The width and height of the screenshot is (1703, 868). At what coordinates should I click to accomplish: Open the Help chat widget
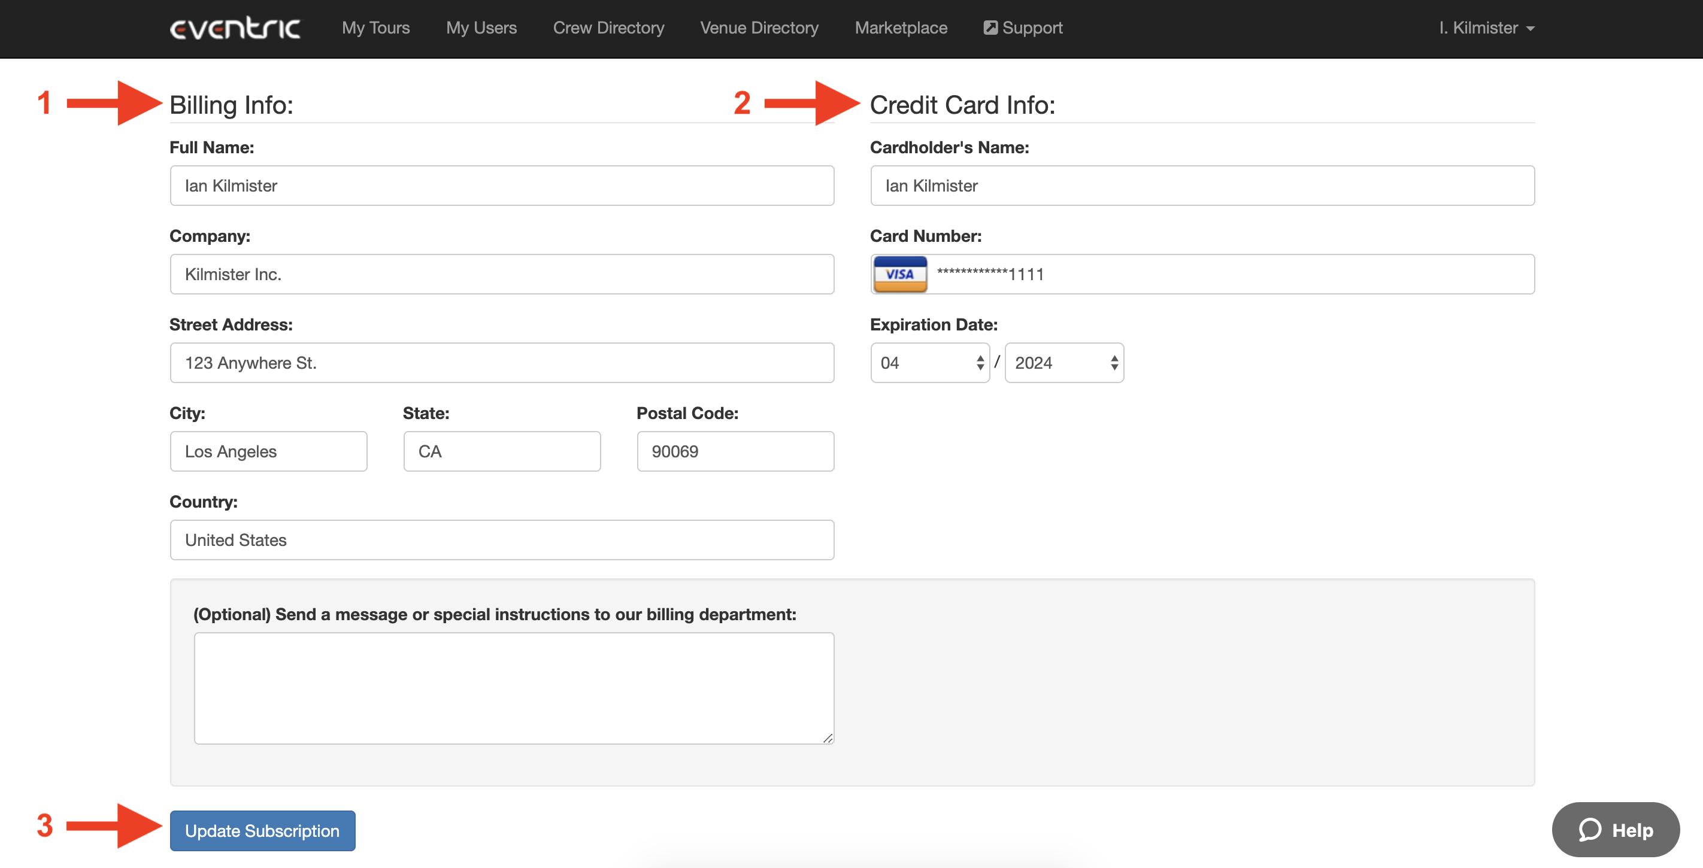click(1616, 830)
